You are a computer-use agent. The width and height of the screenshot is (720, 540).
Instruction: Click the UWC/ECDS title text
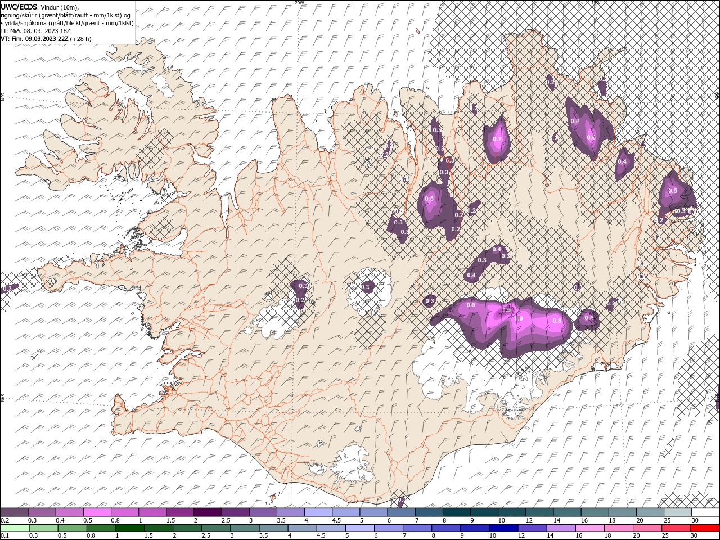point(19,6)
